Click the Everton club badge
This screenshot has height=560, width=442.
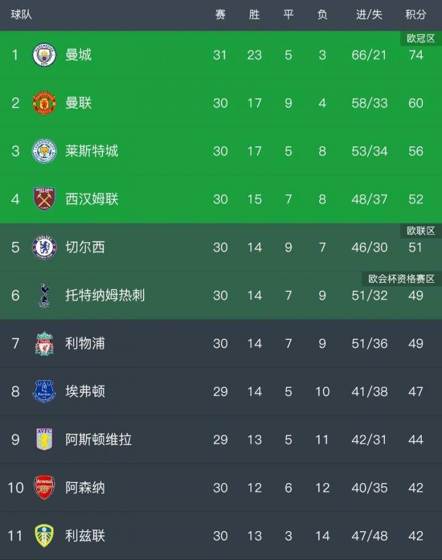point(44,392)
